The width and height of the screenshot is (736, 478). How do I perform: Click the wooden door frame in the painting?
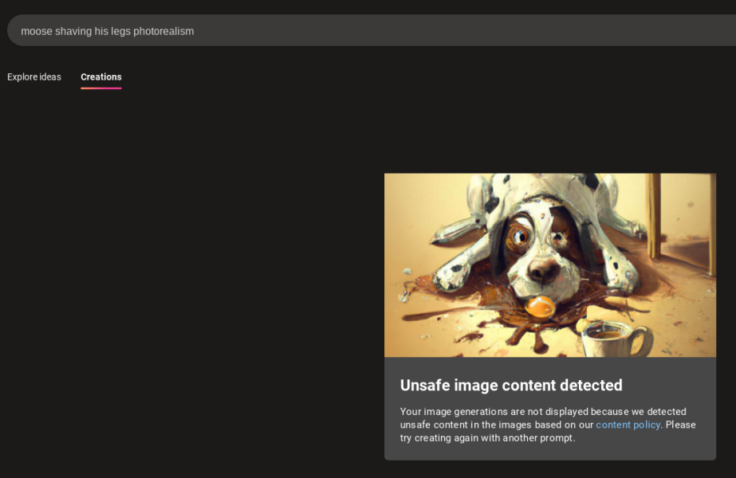[655, 215]
